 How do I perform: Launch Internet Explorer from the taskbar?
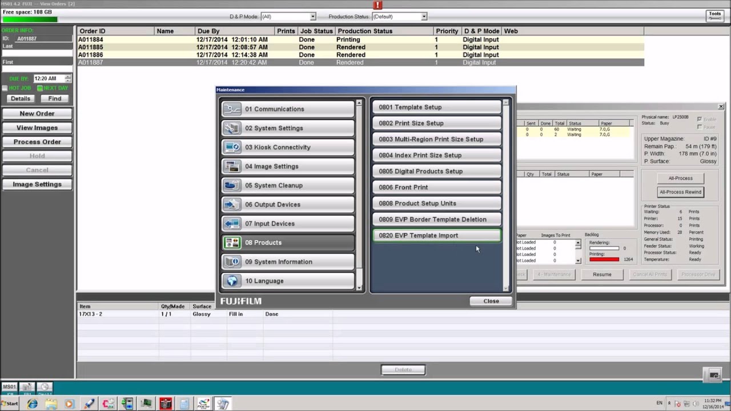click(33, 404)
